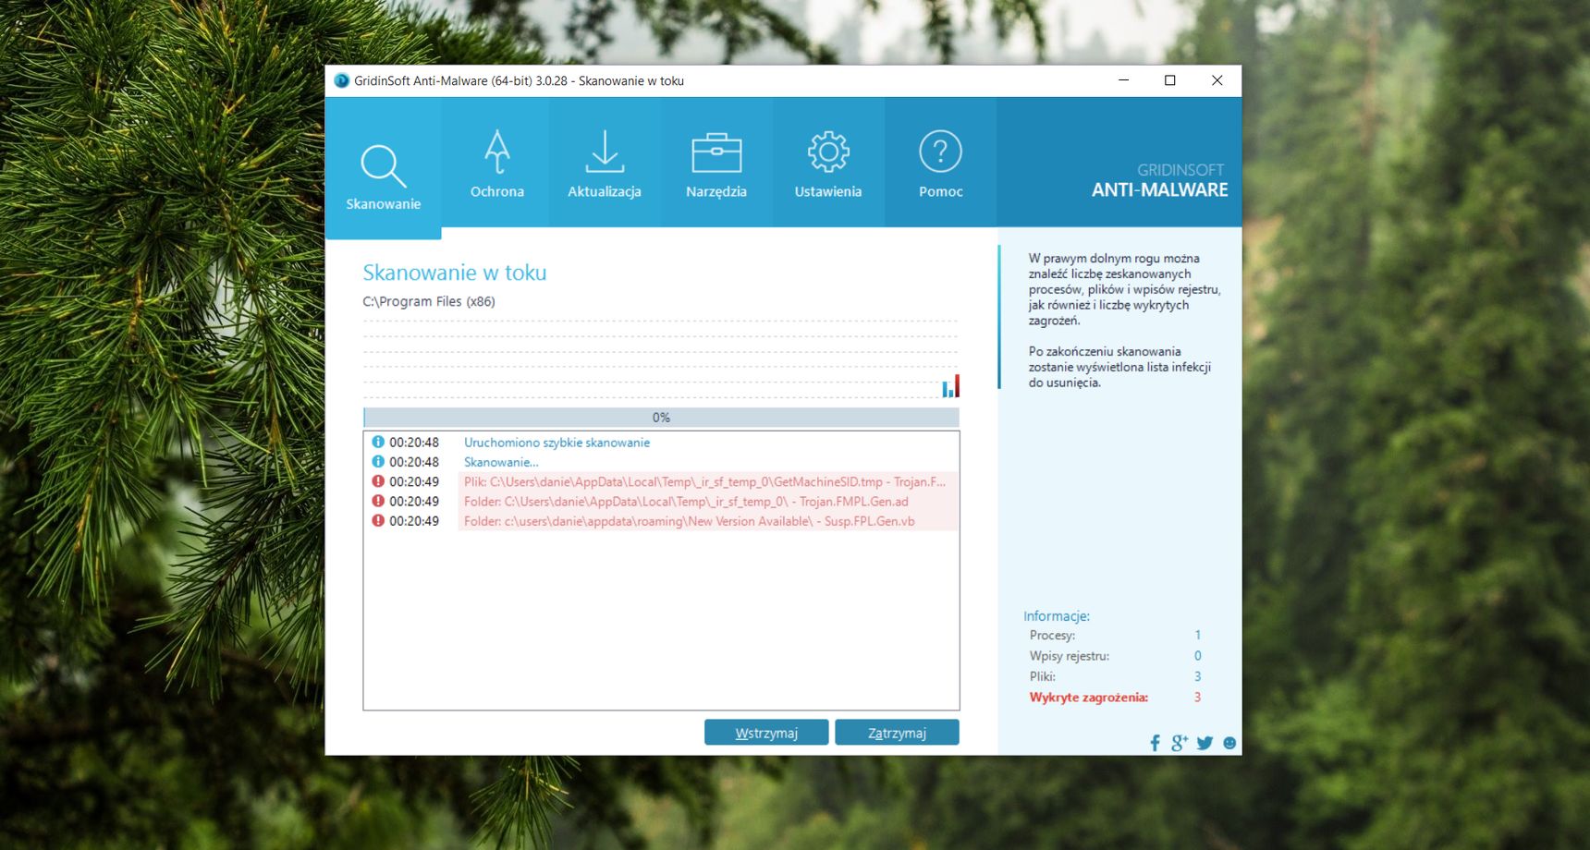Select log row 'Uruchomiono szybkie skanowanie'

click(x=661, y=443)
